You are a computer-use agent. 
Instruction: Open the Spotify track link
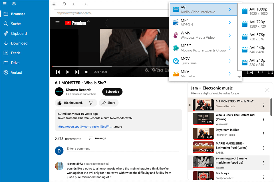click(x=84, y=127)
